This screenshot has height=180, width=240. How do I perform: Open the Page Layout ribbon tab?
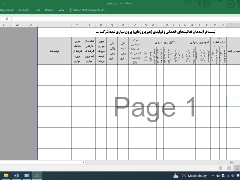[7, 10]
